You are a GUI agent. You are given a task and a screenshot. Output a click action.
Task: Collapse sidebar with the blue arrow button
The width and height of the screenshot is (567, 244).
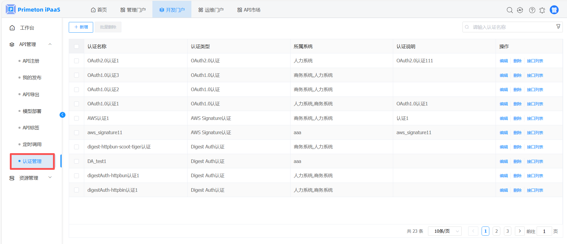(x=63, y=115)
